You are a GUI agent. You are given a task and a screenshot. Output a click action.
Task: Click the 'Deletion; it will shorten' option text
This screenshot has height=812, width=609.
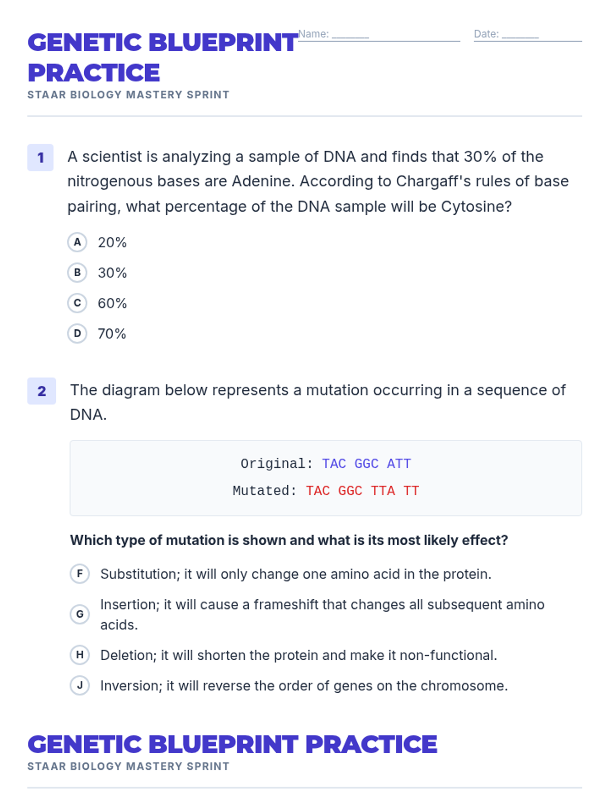pyautogui.click(x=298, y=655)
